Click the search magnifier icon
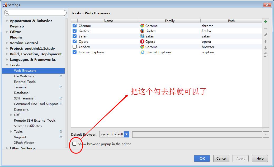This screenshot has height=167, width=274. [x=7, y=13]
